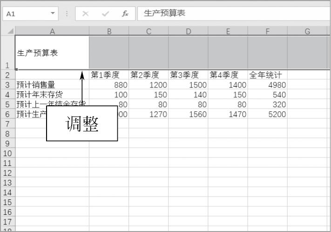Click cell E5 containing 80
This screenshot has width=331, height=232.
pos(228,104)
